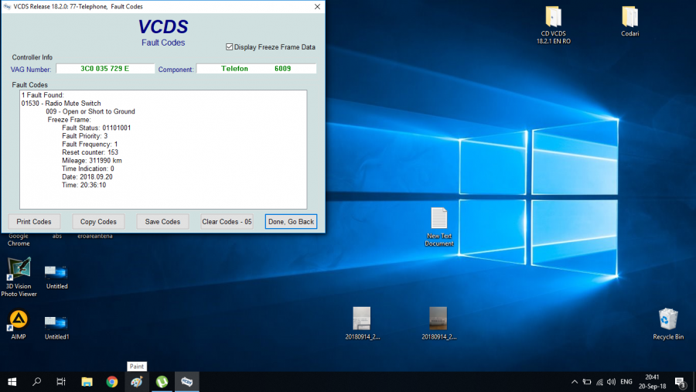The width and height of the screenshot is (696, 392).
Task: Select the 01530 Radio Mute Switch fault line
Action: pos(61,104)
